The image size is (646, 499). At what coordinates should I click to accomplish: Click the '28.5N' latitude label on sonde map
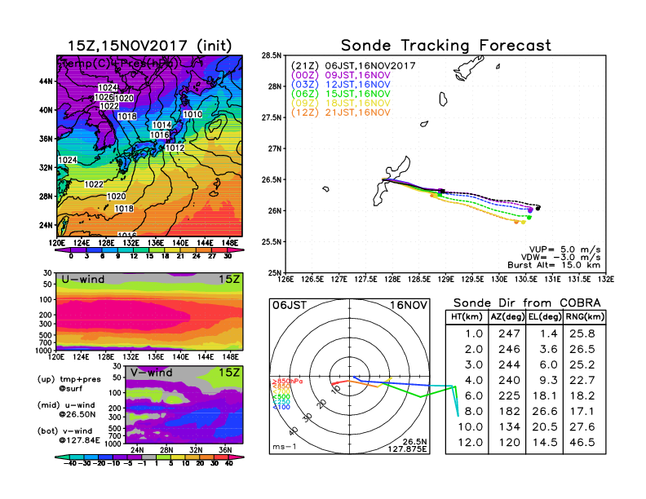click(272, 55)
